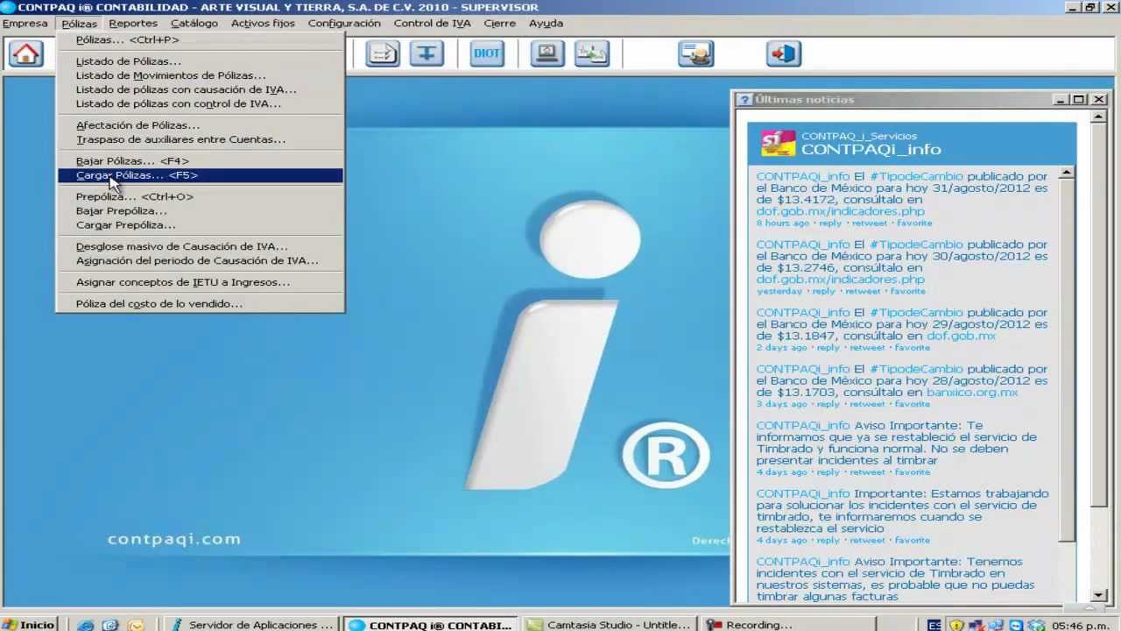Choose Póliza del costo de lo vendido...

click(201, 304)
